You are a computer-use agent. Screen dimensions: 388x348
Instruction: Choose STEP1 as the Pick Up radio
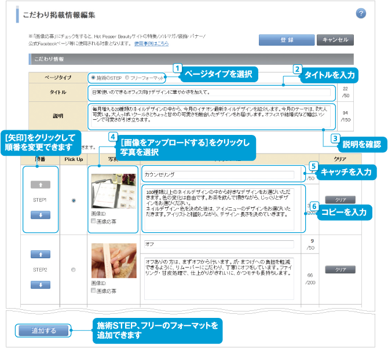click(73, 200)
